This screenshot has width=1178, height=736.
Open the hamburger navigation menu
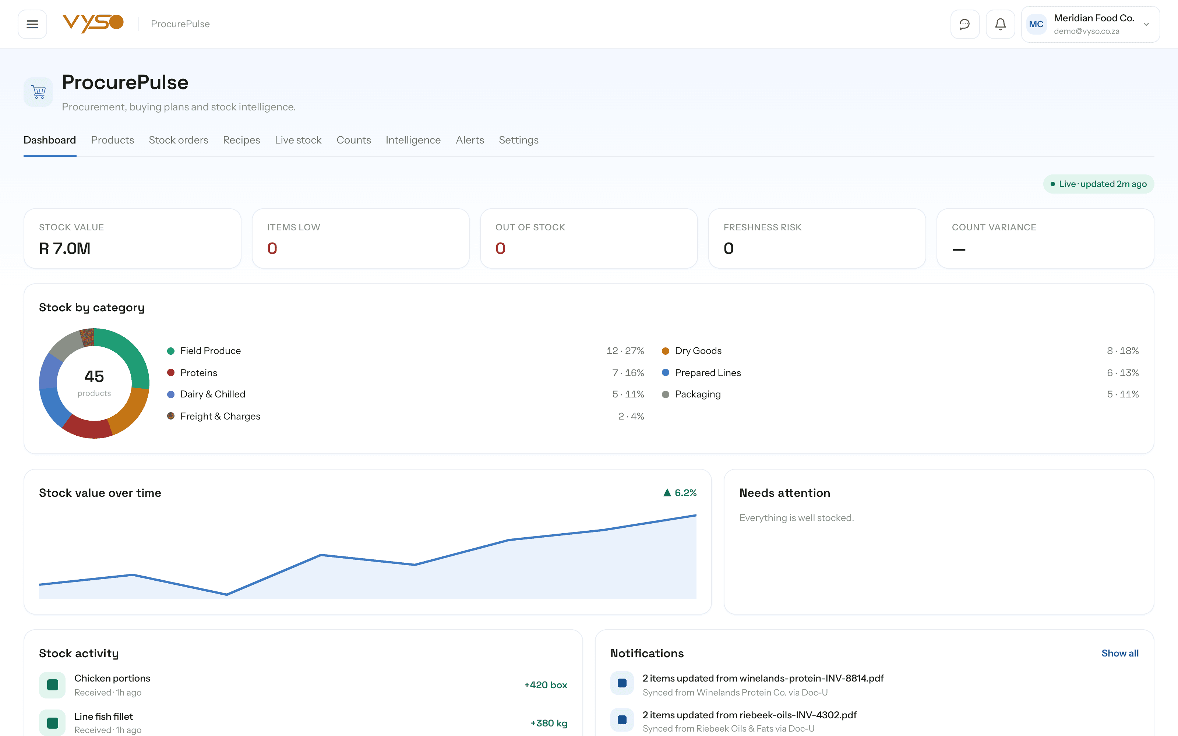(32, 24)
